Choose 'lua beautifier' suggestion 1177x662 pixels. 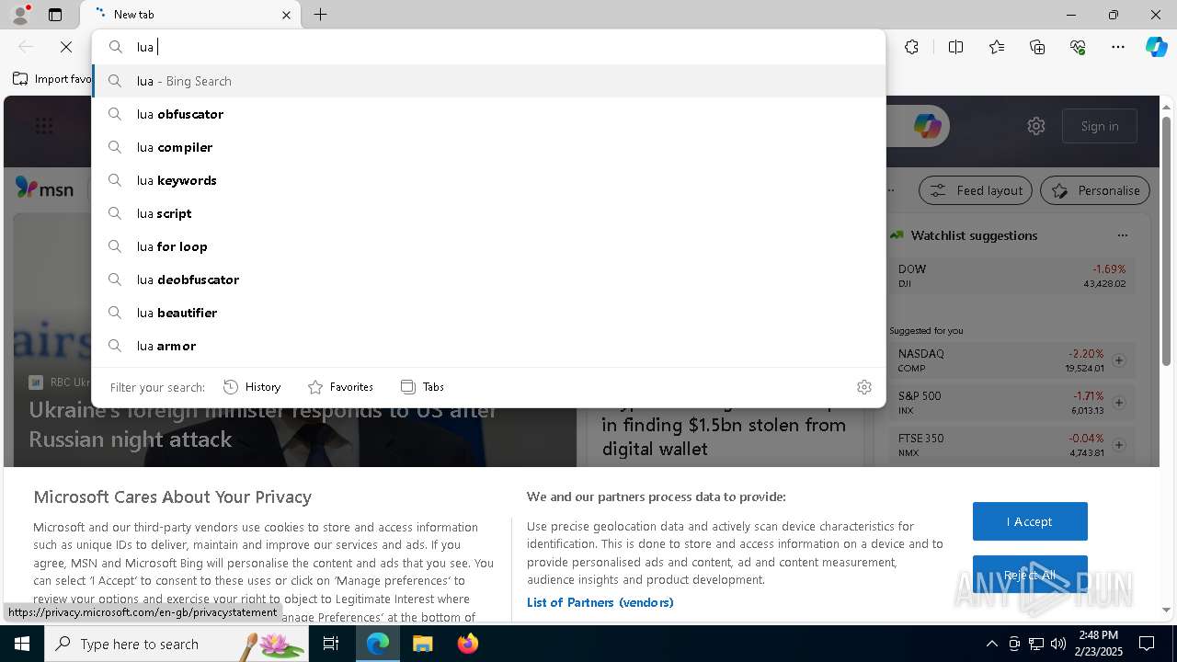(x=488, y=313)
